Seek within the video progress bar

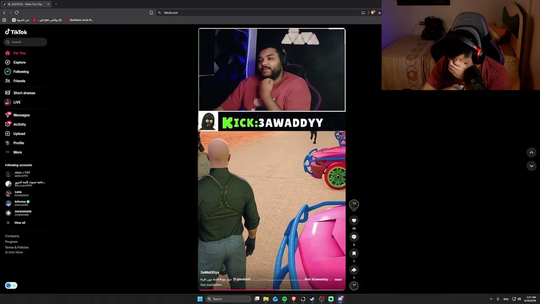(272, 290)
